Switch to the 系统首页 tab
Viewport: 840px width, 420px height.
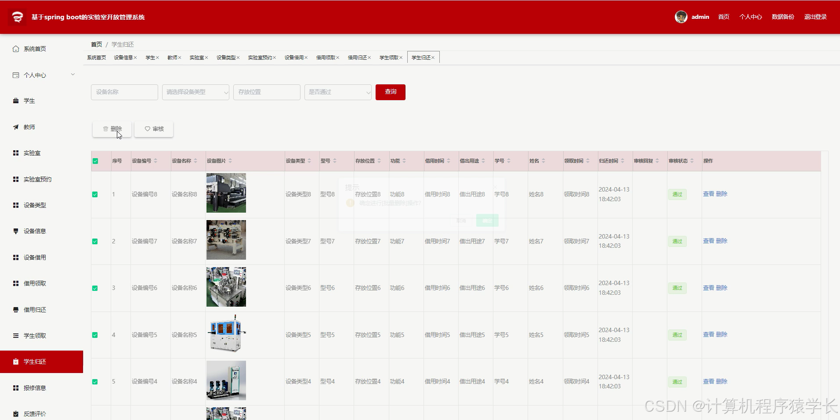point(97,58)
